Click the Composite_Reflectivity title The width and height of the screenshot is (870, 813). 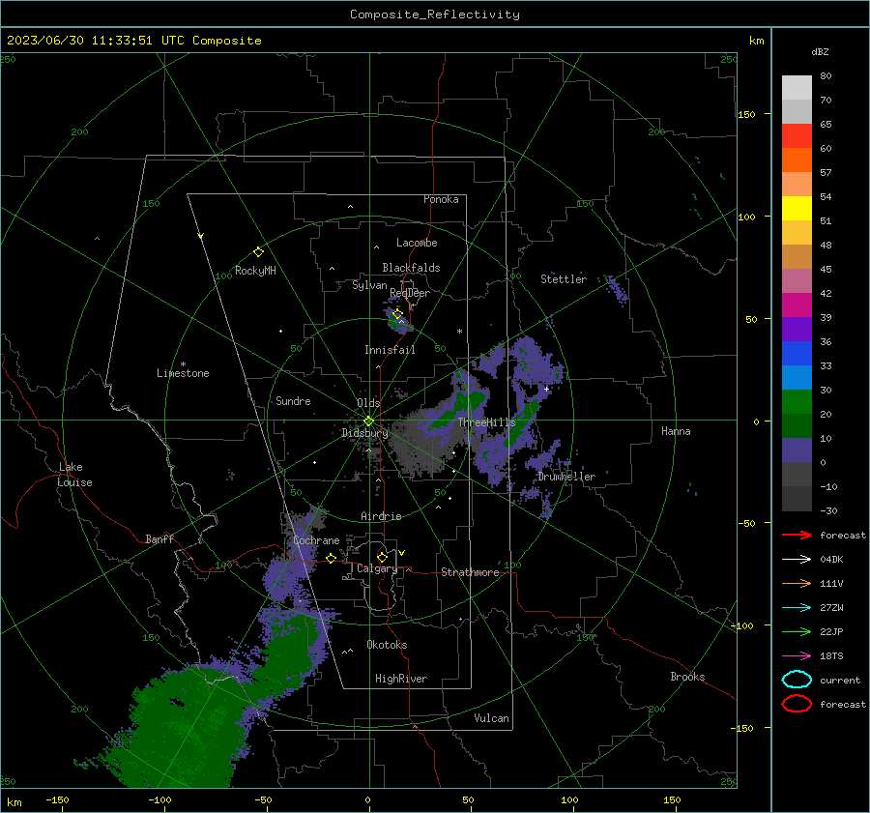click(x=435, y=15)
